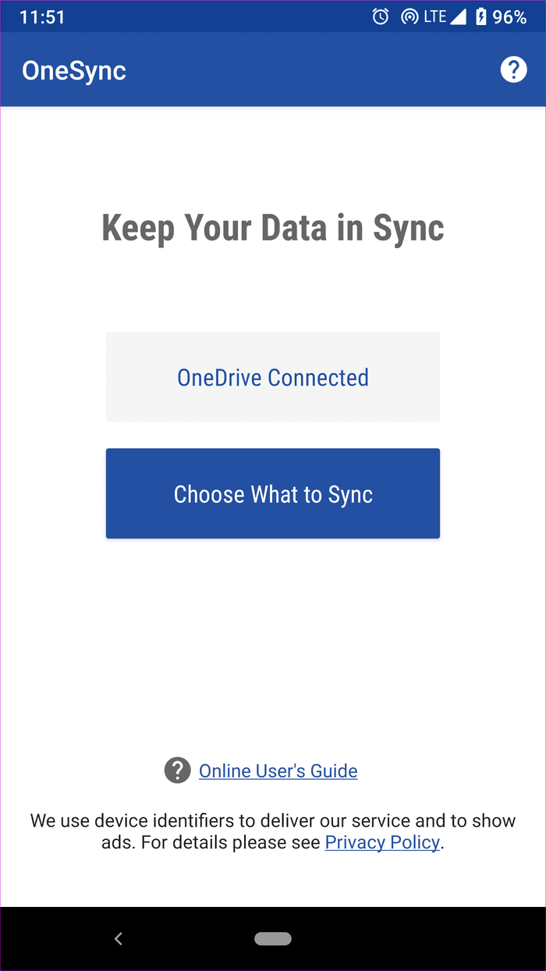Open help from the app bar question mark
This screenshot has height=971, width=546.
(x=513, y=69)
